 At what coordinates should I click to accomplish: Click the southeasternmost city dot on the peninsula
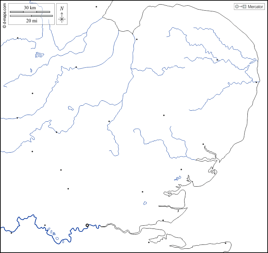(x=225, y=243)
